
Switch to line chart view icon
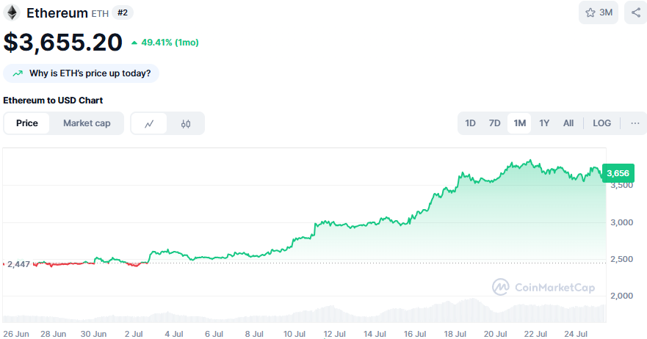click(x=149, y=123)
